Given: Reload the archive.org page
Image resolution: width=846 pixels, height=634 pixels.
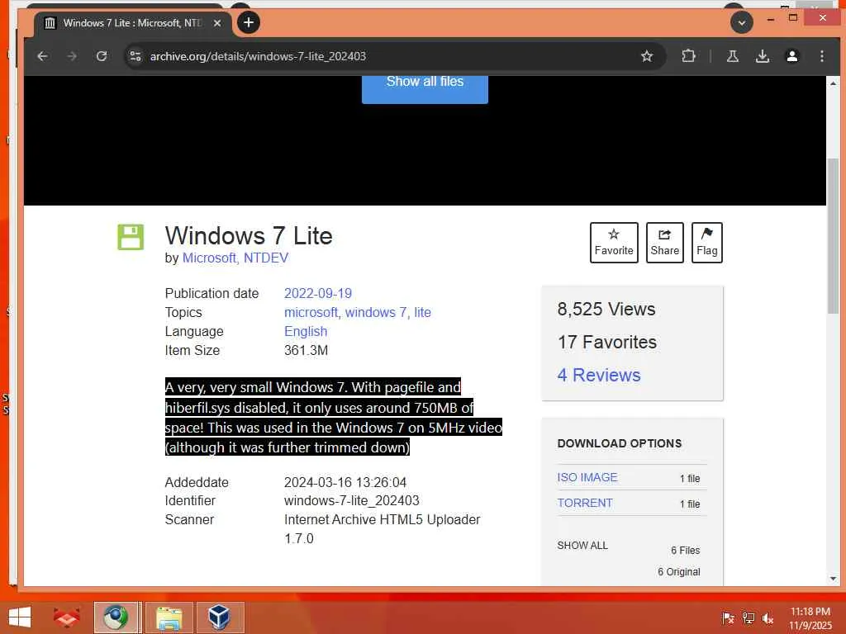Looking at the screenshot, I should coord(102,56).
